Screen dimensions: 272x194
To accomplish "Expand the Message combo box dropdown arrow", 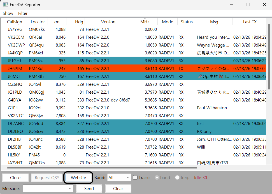I will [70, 189].
